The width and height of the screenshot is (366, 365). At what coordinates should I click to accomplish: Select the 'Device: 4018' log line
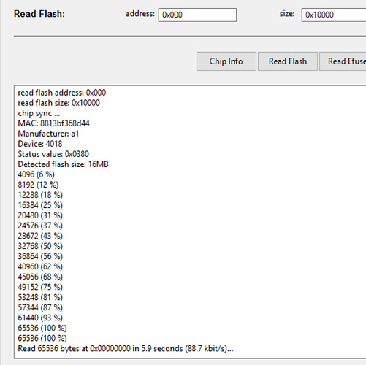click(40, 144)
